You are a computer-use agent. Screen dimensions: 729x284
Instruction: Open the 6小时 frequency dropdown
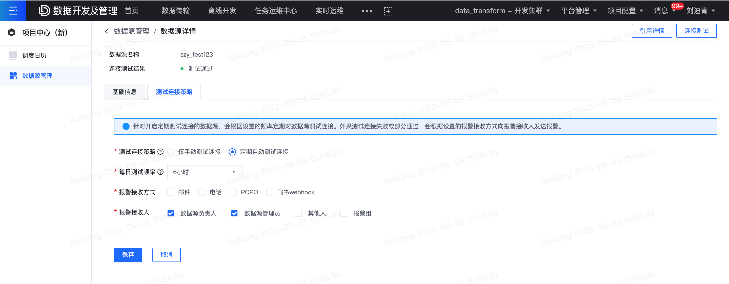(205, 172)
